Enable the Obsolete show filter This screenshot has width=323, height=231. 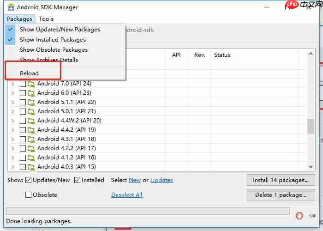click(x=28, y=195)
